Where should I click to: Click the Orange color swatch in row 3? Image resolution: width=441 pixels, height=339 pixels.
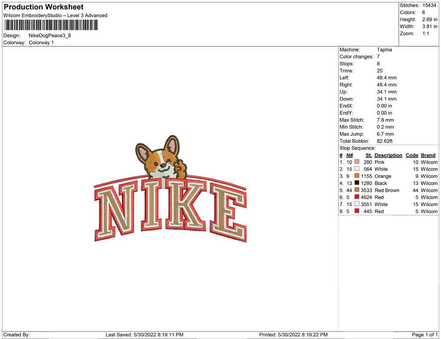coord(357,176)
